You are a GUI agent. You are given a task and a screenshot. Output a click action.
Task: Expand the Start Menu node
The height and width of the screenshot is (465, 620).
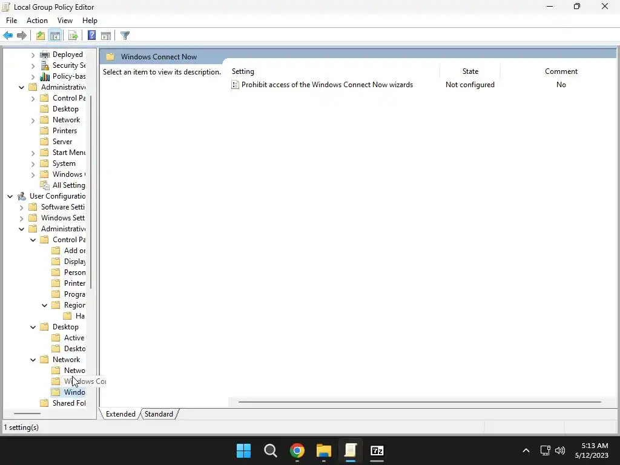pyautogui.click(x=33, y=153)
